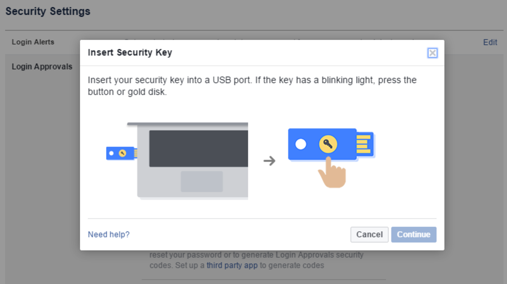Image resolution: width=507 pixels, height=284 pixels.
Task: Click the laptop trackpad in the illustration
Action: tap(202, 181)
